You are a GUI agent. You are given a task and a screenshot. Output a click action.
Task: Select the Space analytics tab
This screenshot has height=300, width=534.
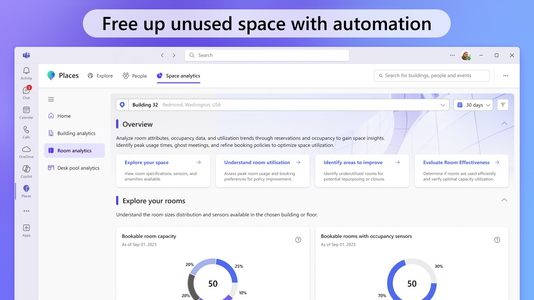point(178,76)
